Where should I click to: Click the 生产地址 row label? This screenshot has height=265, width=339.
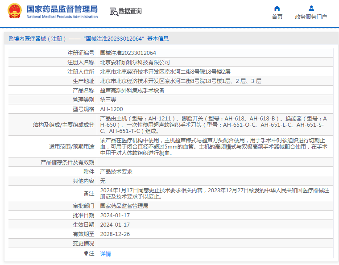83,81
